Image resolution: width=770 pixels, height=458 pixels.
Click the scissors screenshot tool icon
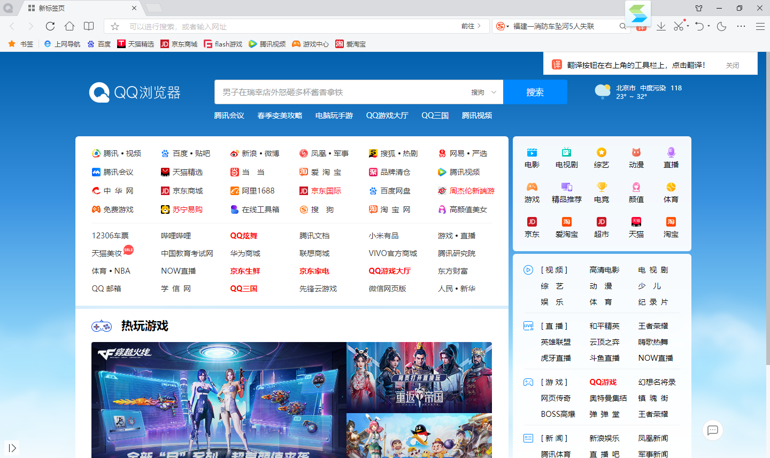point(679,26)
